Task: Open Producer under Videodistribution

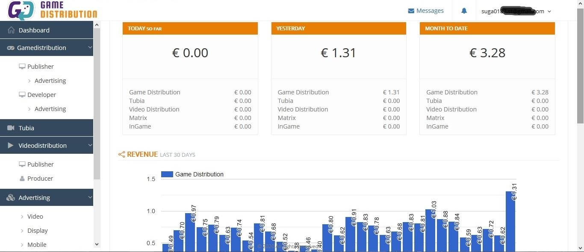Action: tap(40, 179)
